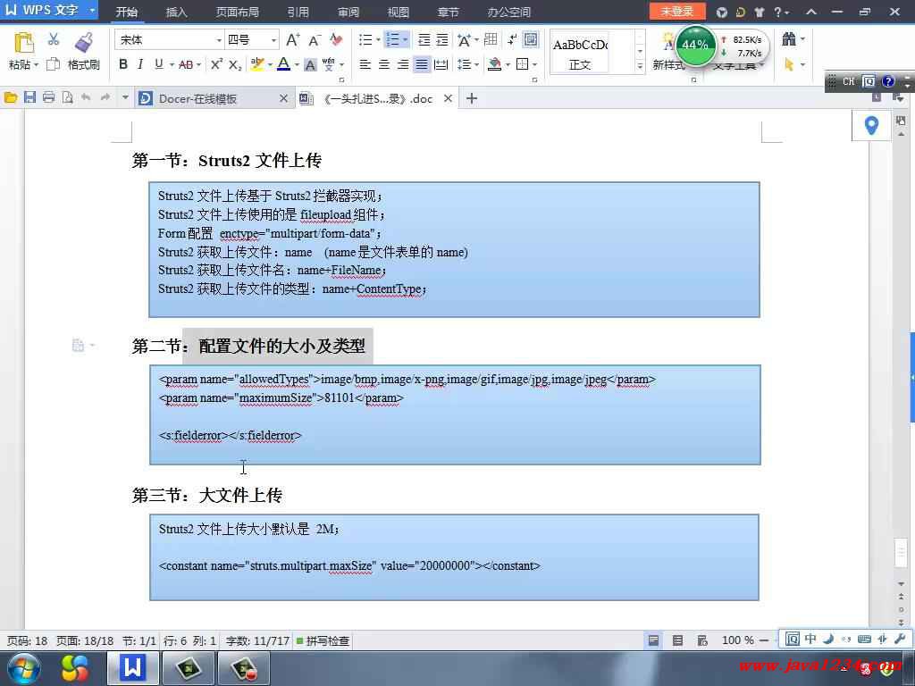The width and height of the screenshot is (915, 686).
Task: Click the selection arrow cursor tool
Action: [x=789, y=64]
